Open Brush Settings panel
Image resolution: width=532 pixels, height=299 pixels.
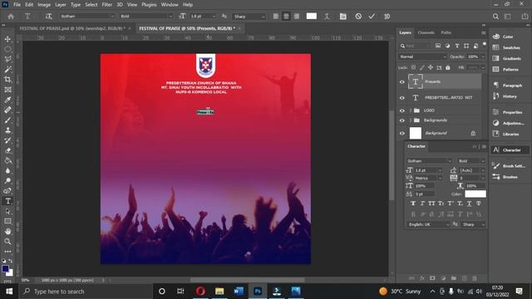coord(509,166)
